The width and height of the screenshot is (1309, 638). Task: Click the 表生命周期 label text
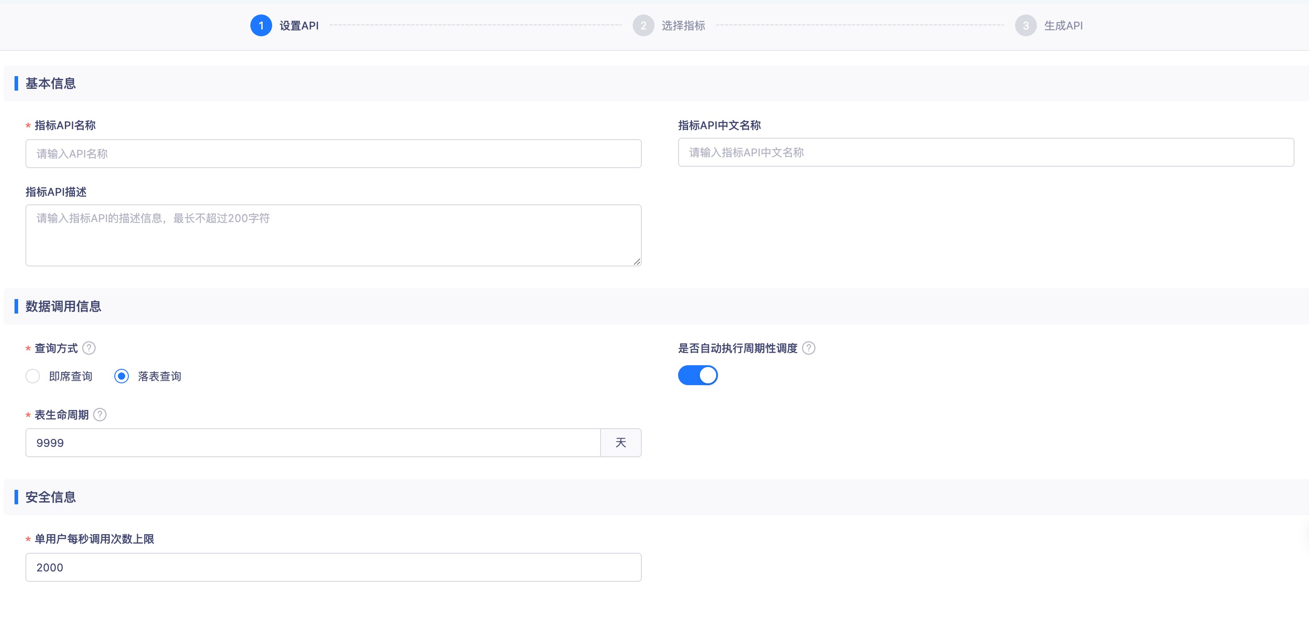62,415
